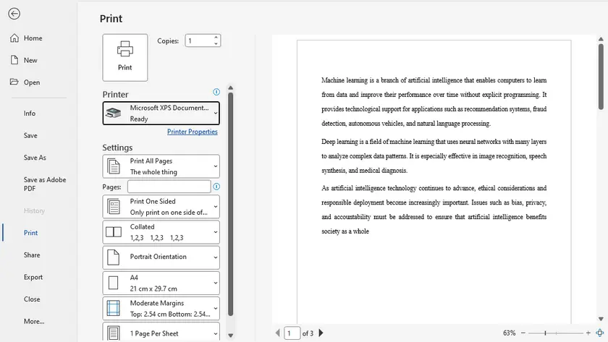The width and height of the screenshot is (608, 342).
Task: Select Save in the sidebar
Action: tap(30, 135)
